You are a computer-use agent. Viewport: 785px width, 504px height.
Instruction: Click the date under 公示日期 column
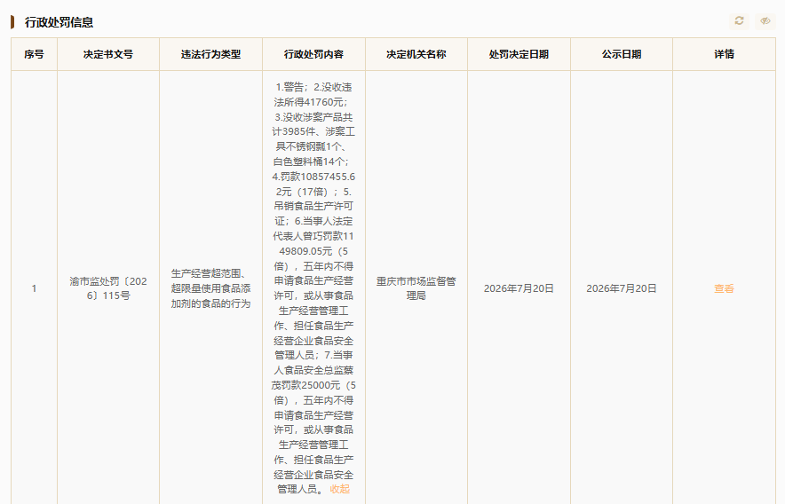tap(622, 288)
